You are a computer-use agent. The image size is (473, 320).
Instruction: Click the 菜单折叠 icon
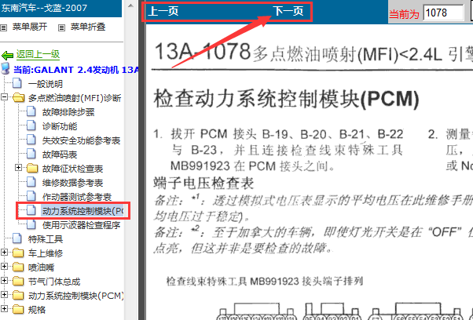[x=61, y=27]
